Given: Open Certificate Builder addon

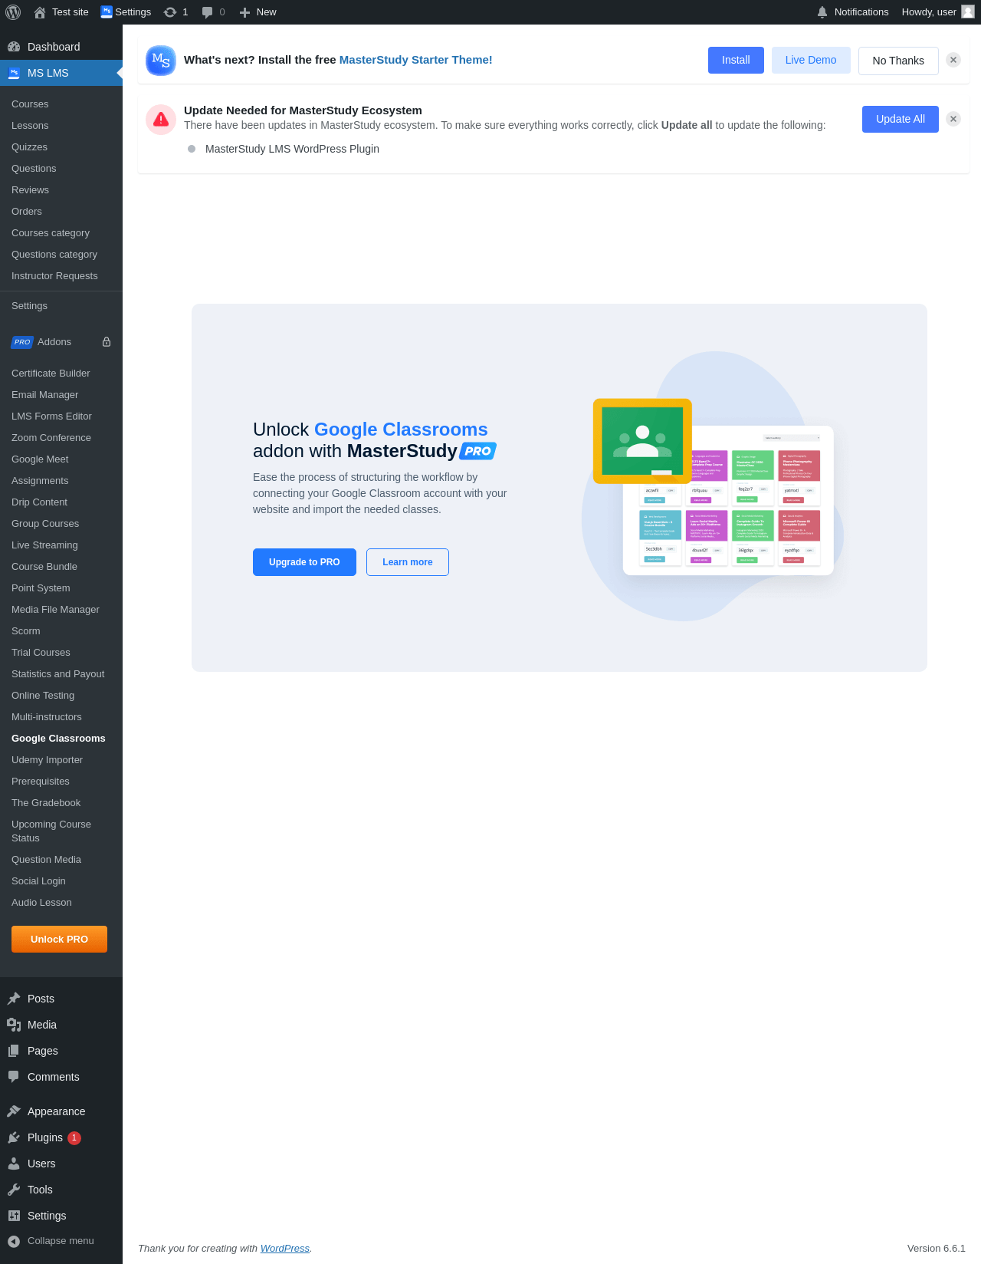Looking at the screenshot, I should pos(51,374).
